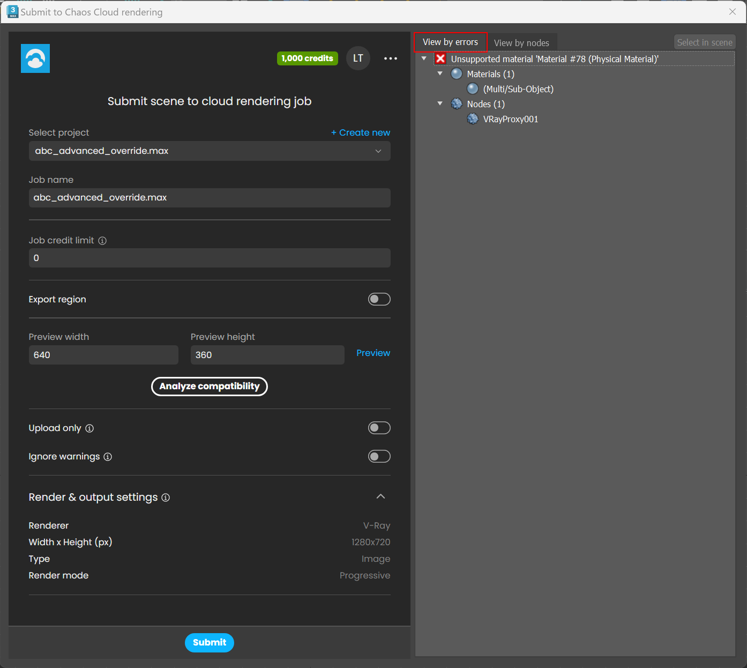This screenshot has height=668, width=747.
Task: Click the Multi/Sub-Object material icon
Action: (x=472, y=88)
